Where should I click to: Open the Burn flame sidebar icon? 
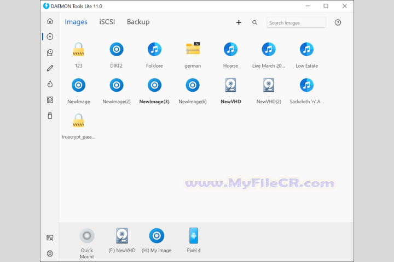(50, 84)
